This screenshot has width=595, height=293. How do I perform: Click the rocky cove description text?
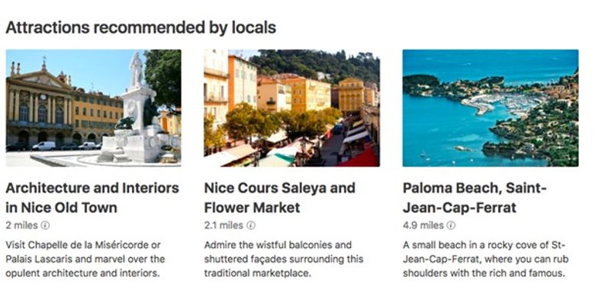tap(485, 260)
